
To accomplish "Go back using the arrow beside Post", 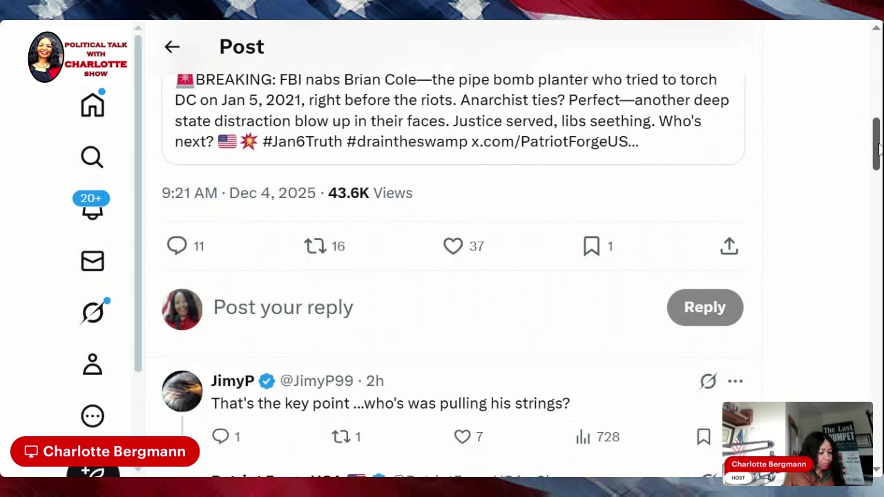I will pyautogui.click(x=172, y=47).
